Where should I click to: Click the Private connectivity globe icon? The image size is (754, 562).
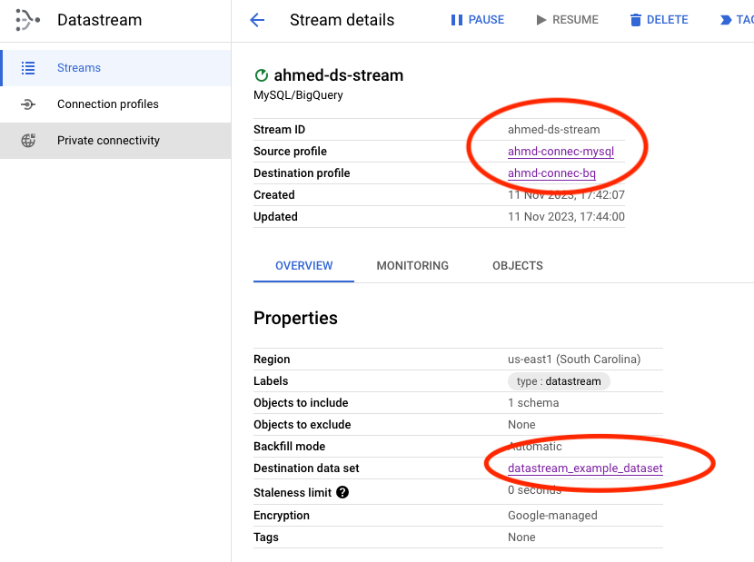[x=28, y=141]
